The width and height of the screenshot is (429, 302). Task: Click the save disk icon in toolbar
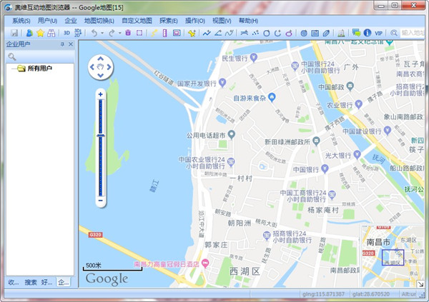coord(14,33)
